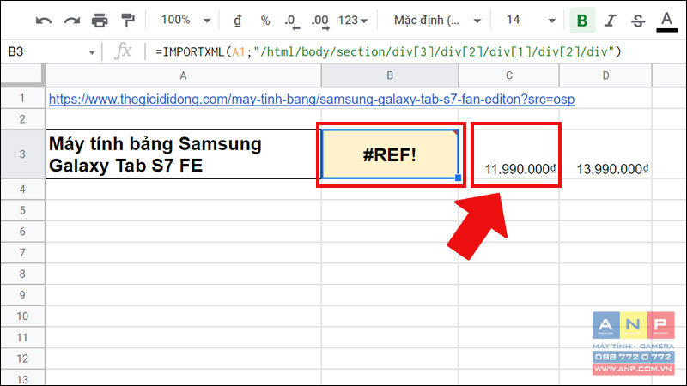687x386 pixels.
Task: Select the 13.990.000₫ cell
Action: (605, 154)
